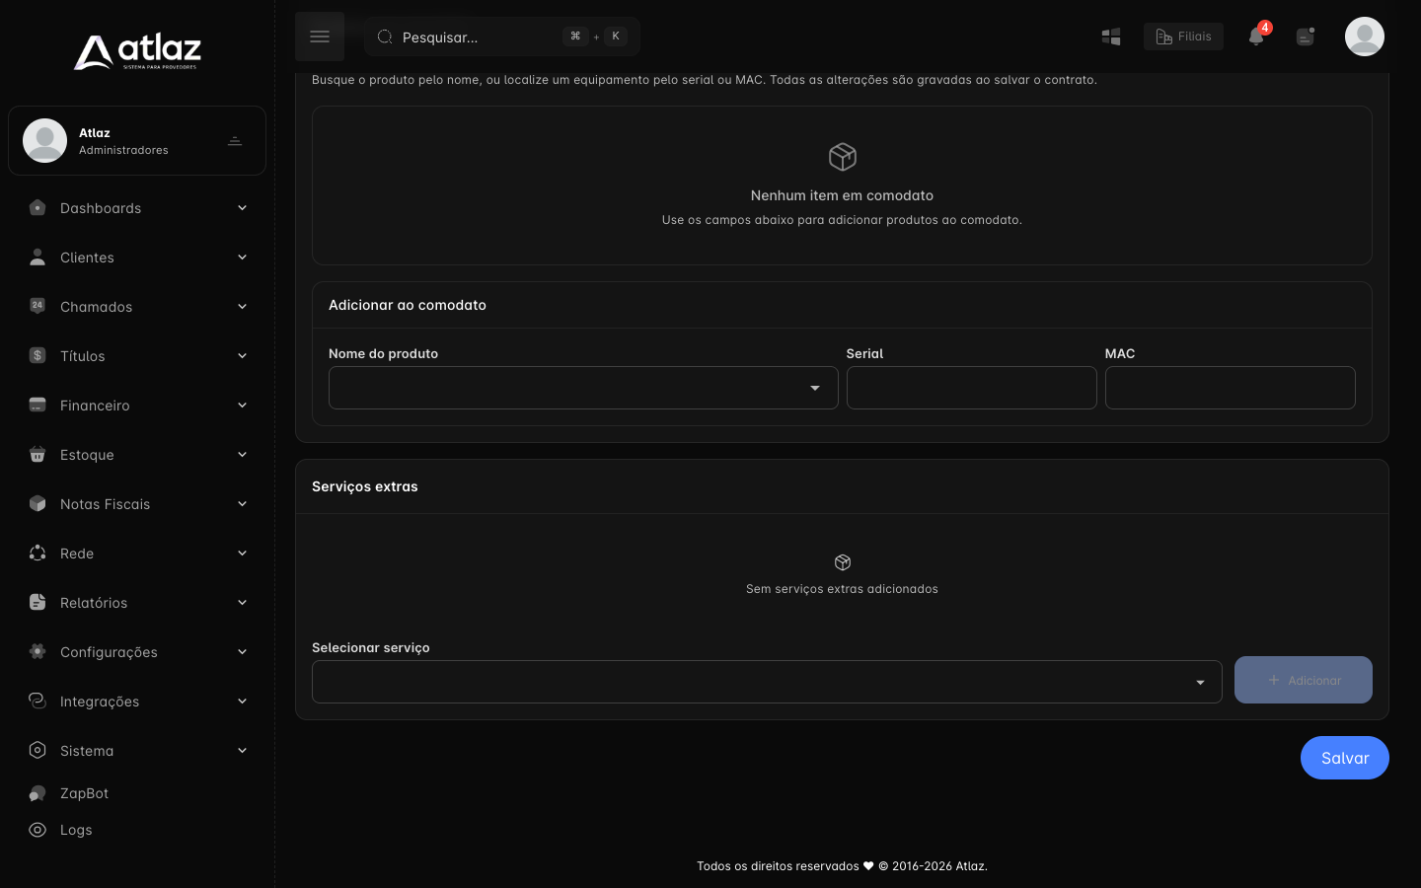
Task: Open the ZapBot menu item
Action: [x=137, y=793]
